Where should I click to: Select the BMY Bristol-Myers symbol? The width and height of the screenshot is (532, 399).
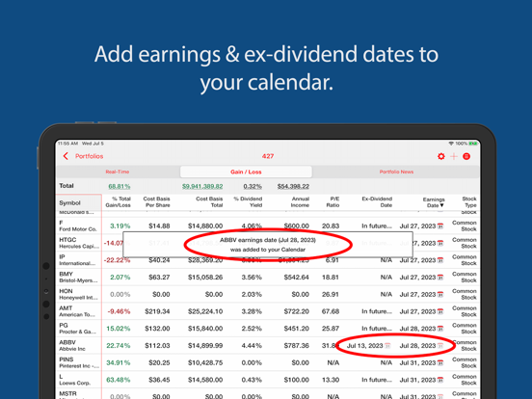[78, 278]
